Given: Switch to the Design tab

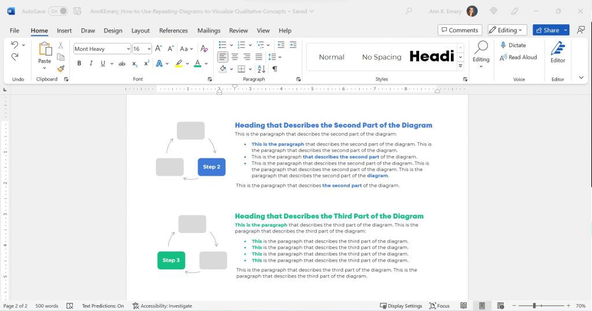Looking at the screenshot, I should click(113, 31).
